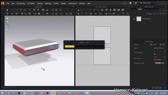
Task: Click the Internal Rectangle tool in 2D toolbar
Action: pos(119,10)
